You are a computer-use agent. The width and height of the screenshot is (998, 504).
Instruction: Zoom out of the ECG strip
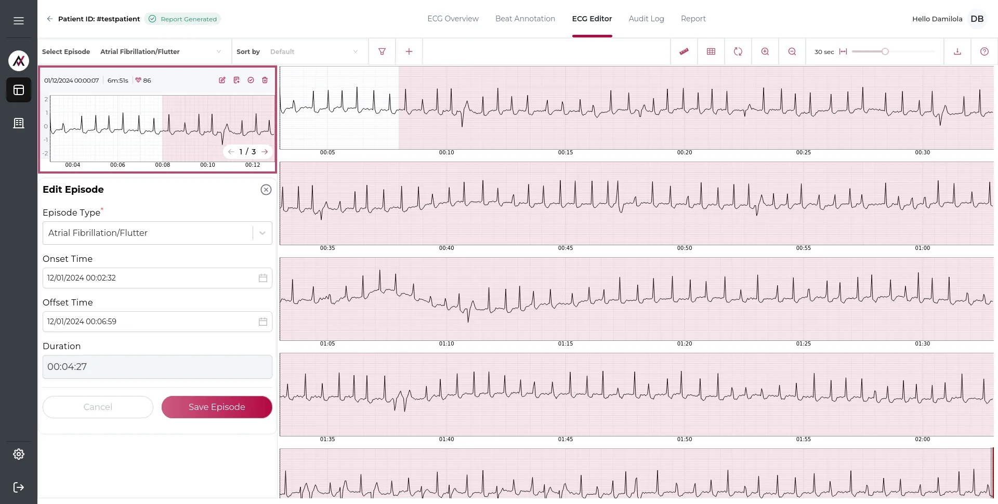pos(792,51)
